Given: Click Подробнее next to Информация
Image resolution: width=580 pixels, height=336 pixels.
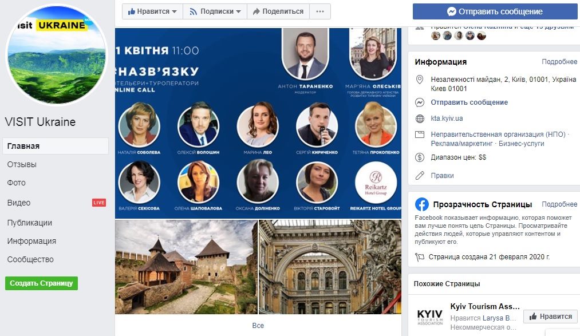Looking at the screenshot, I should [559, 62].
